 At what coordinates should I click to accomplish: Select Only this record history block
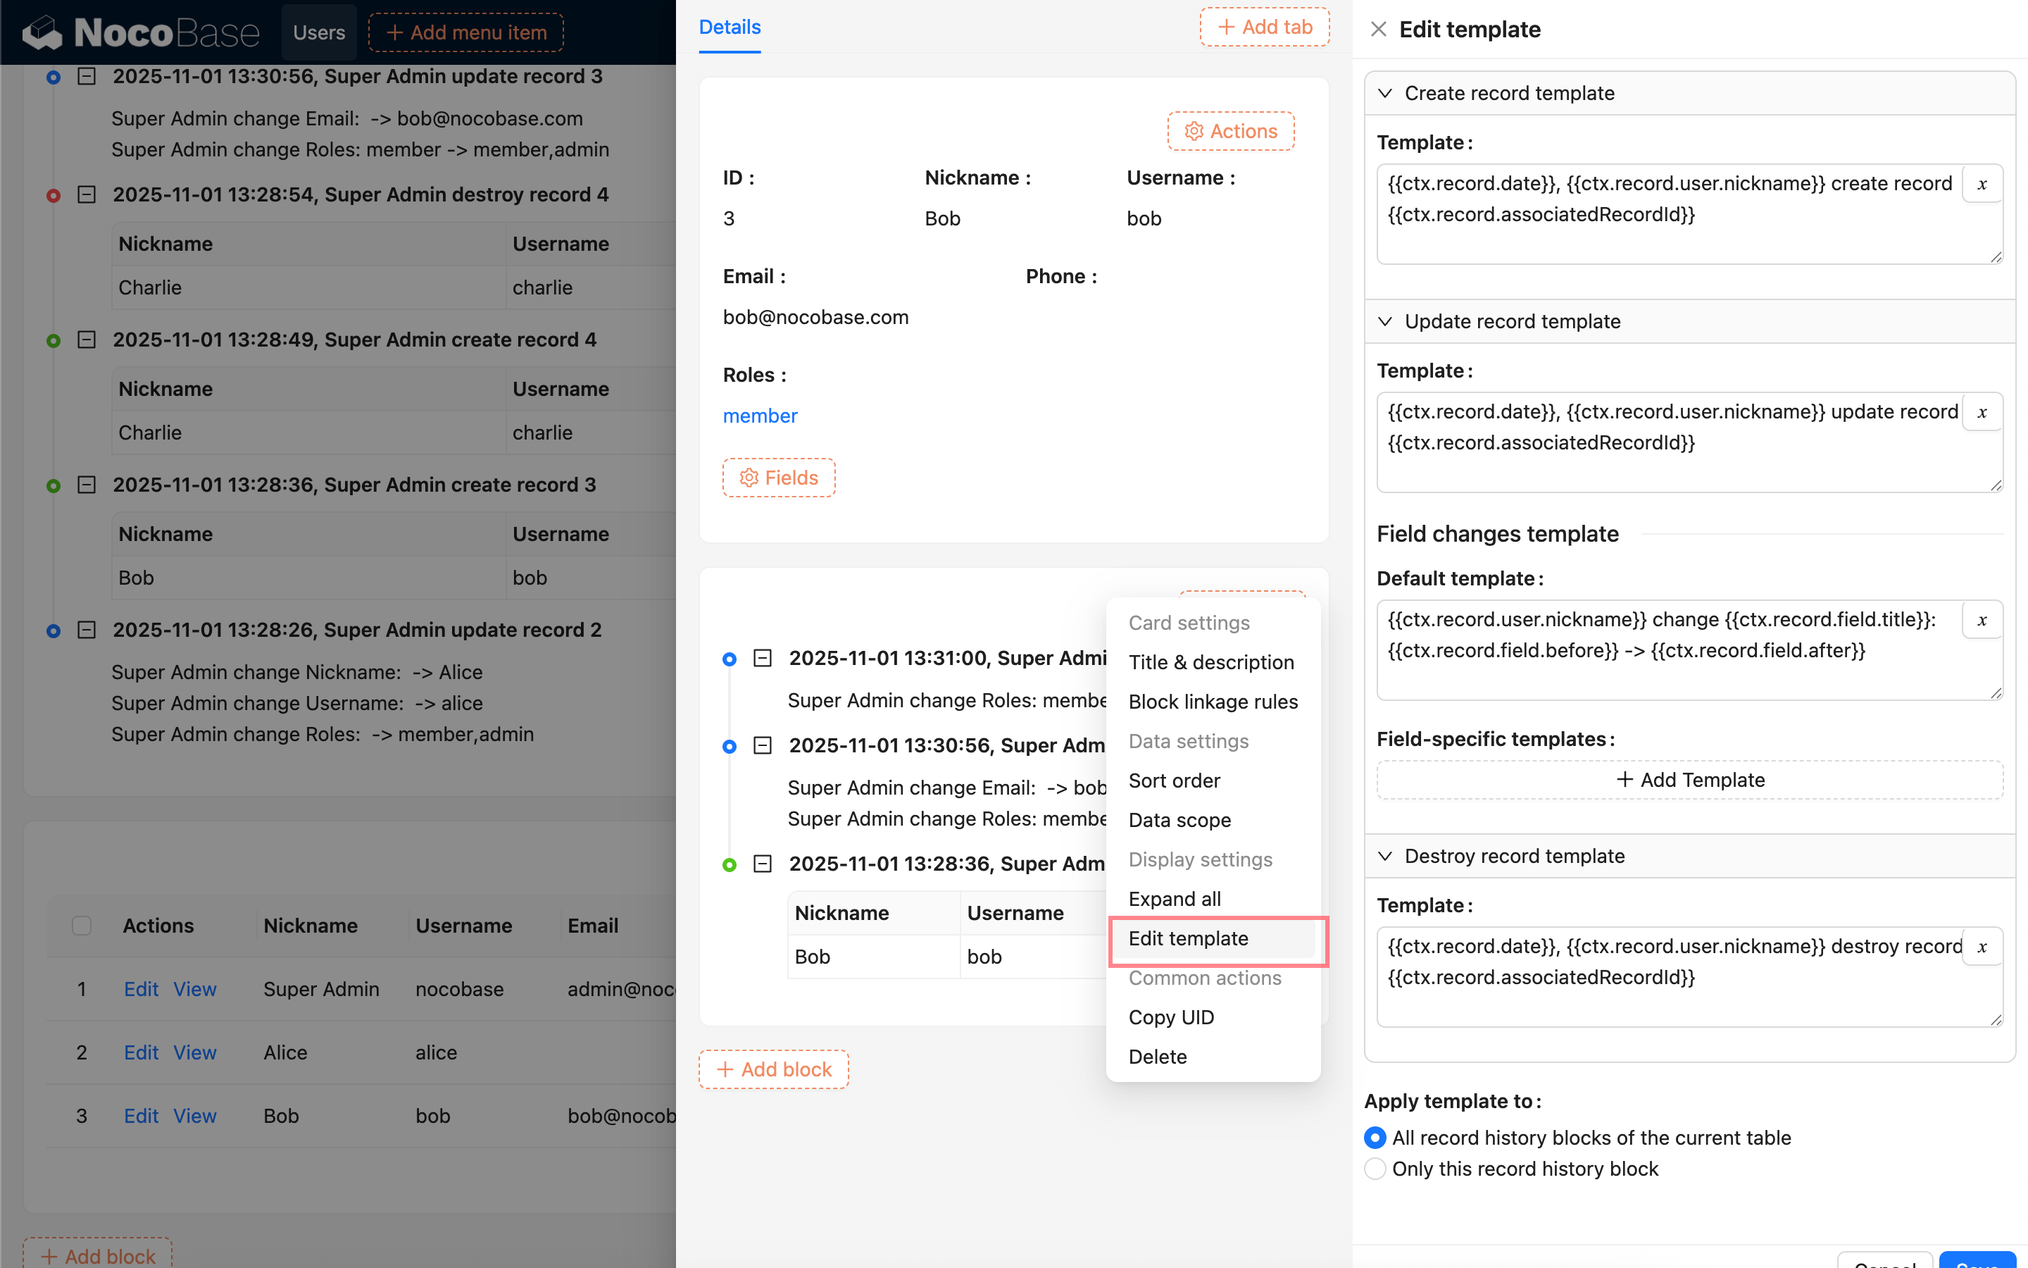coord(1375,1169)
